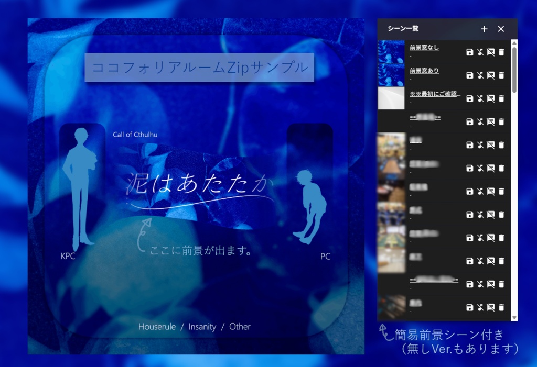This screenshot has width=537, height=367.
Task: Select the 前景窓なし scene thumbnail
Action: point(391,52)
